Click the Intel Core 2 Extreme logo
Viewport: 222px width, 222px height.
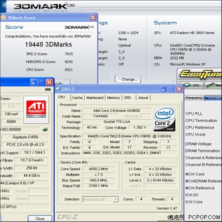tap(164, 119)
